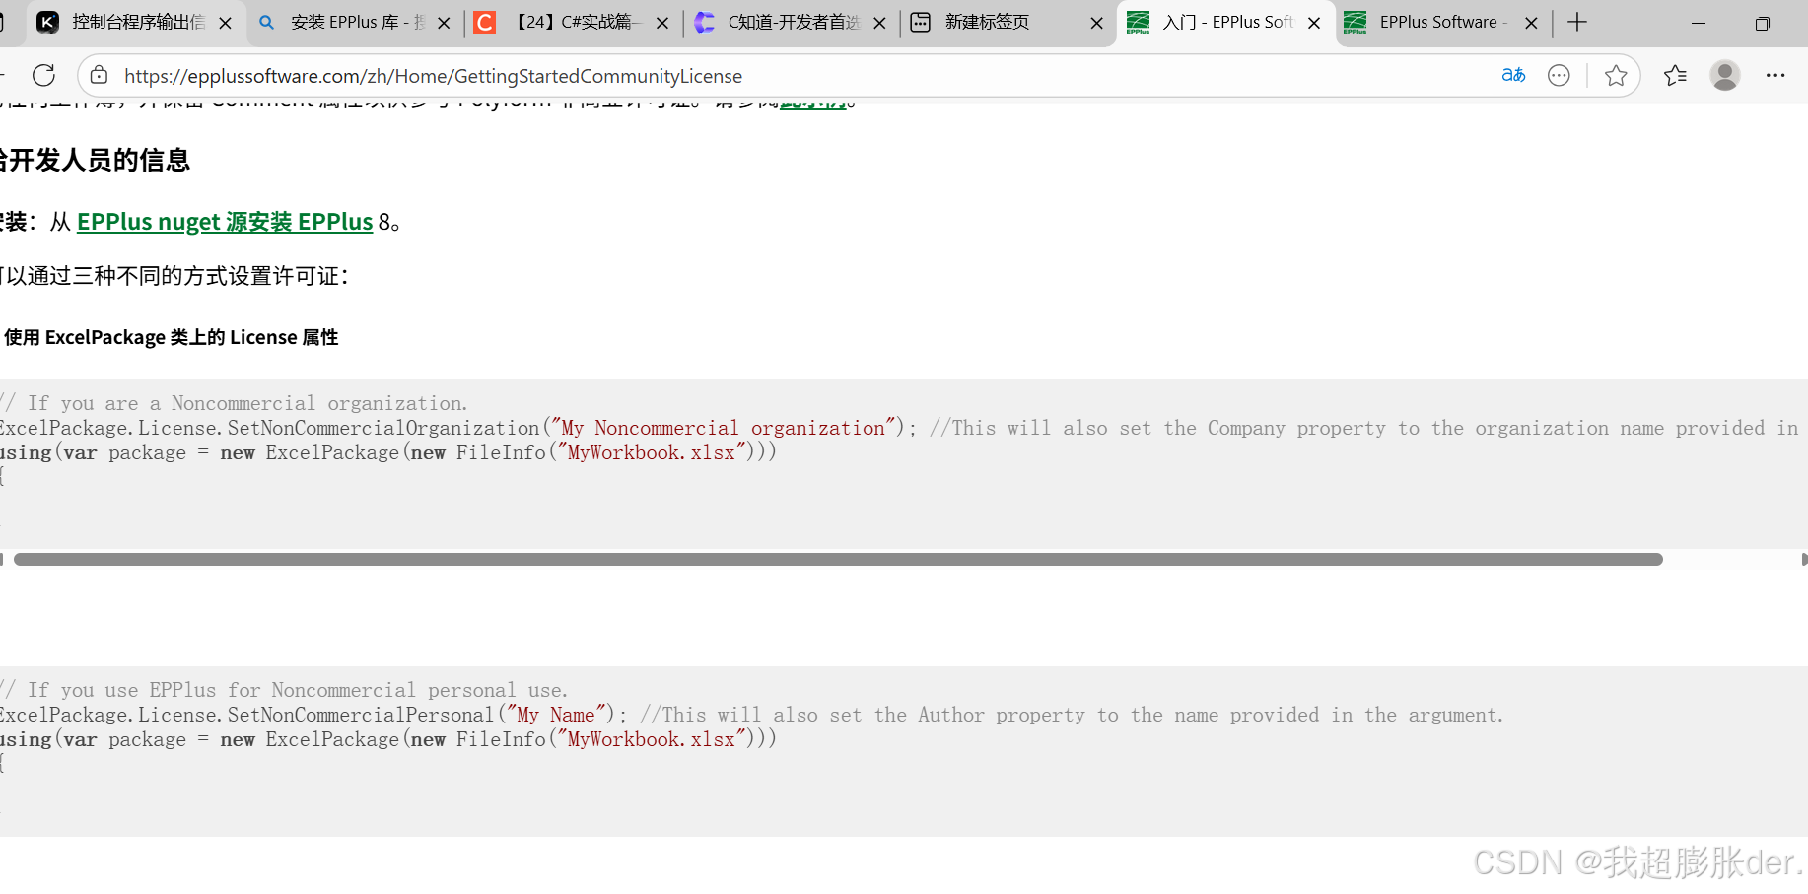Viewport: 1808px width, 894px height.
Task: Close the 控制台程序输出信 tab
Action: (x=225, y=23)
